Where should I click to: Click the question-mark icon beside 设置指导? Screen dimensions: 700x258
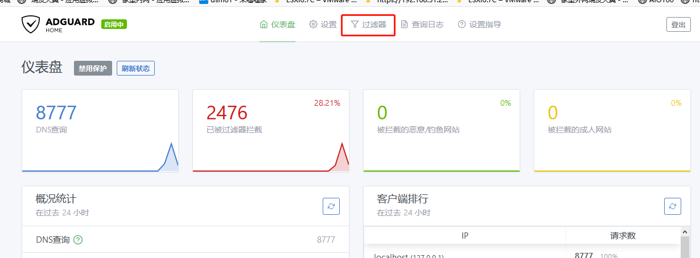462,24
